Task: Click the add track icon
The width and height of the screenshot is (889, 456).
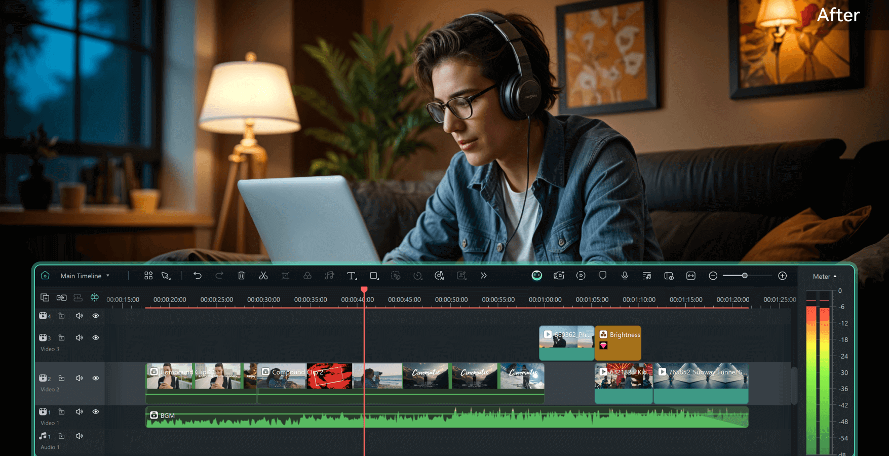Action: click(45, 297)
